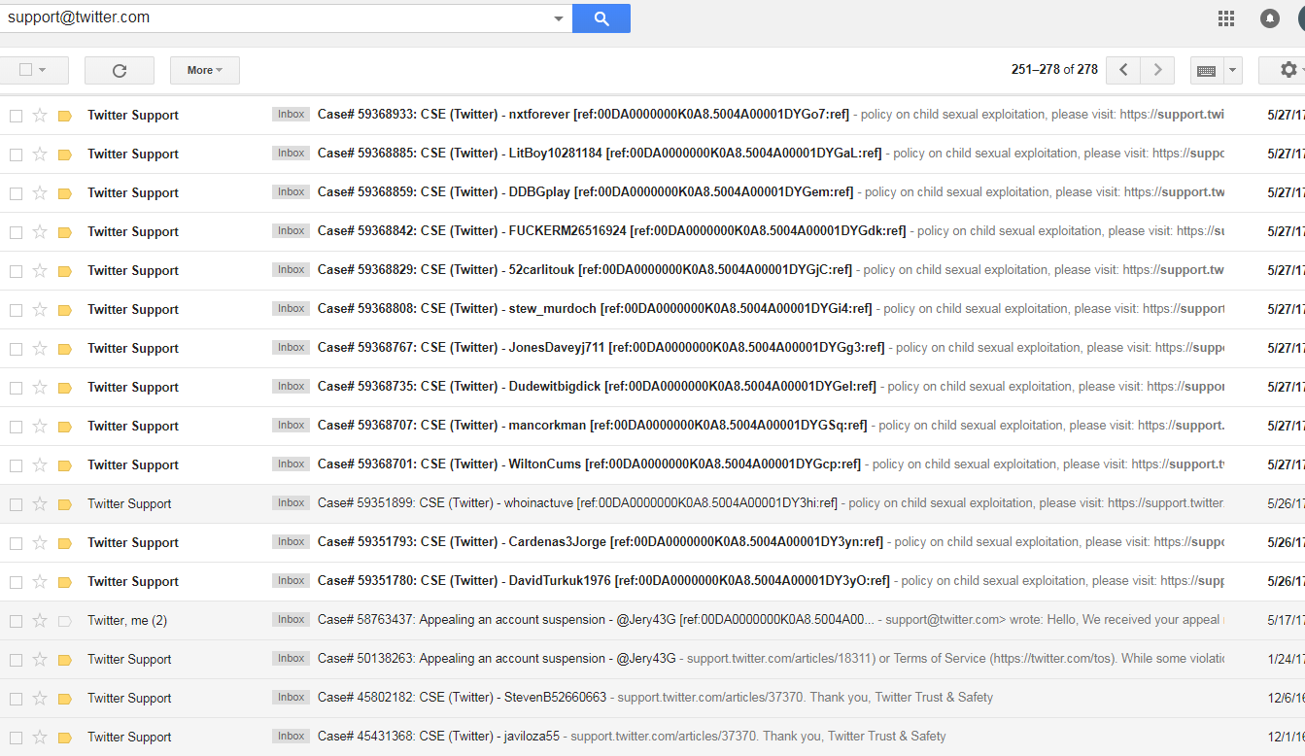This screenshot has width=1305, height=756.
Task: Open the select-all checkbox dropdown
Action: tap(45, 70)
